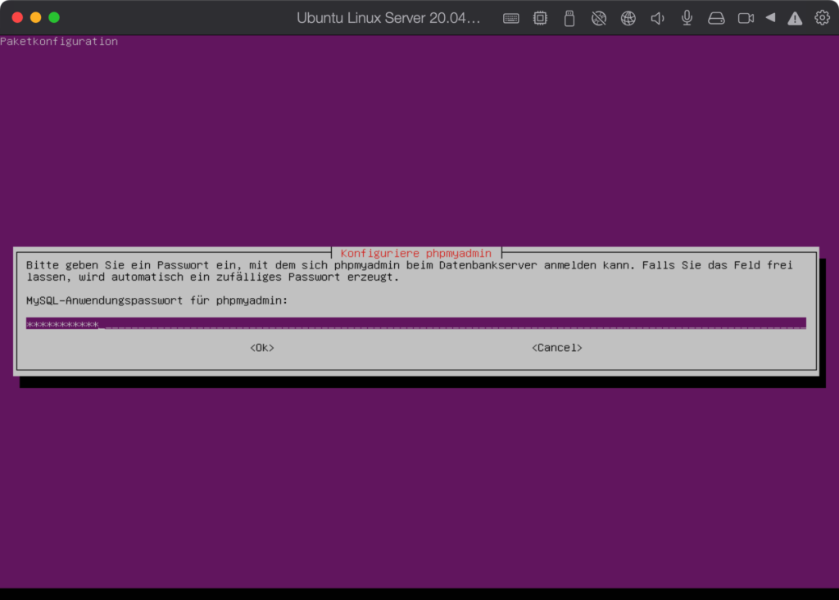This screenshot has height=600, width=839.
Task: Click the crossed-out disc icon
Action: pyautogui.click(x=599, y=18)
